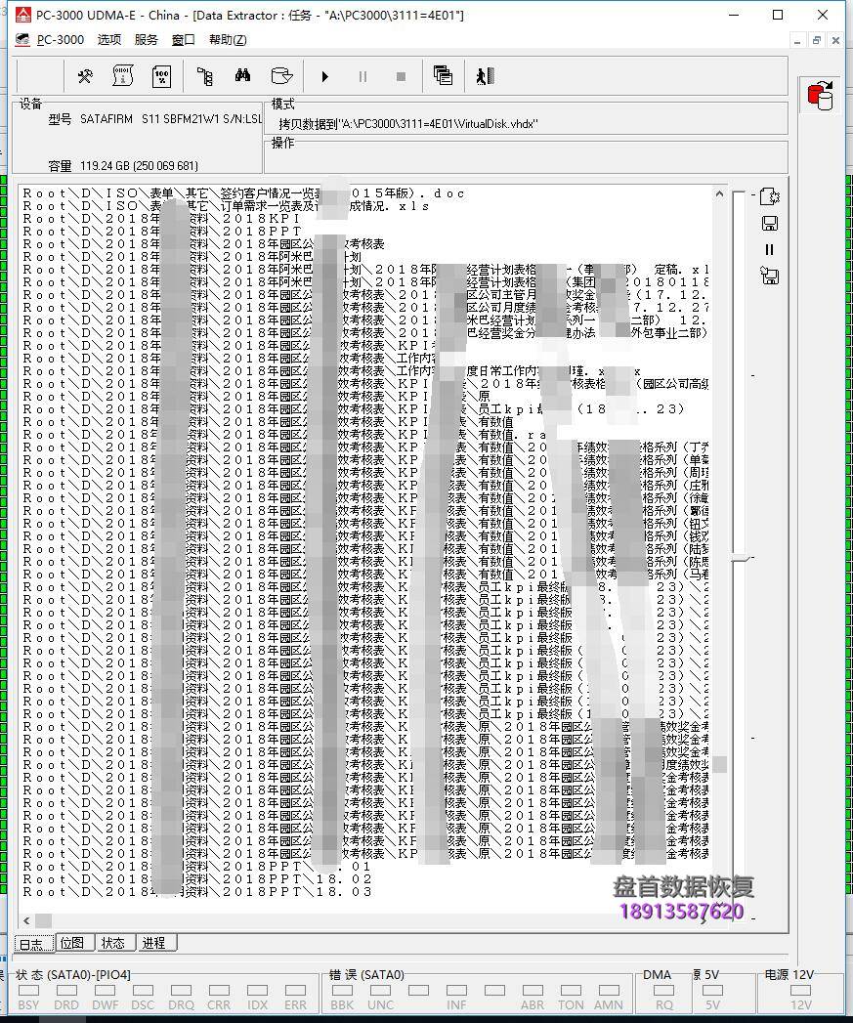Switch to the 进程 tab
Viewport: 853px width, 1023px height.
(x=154, y=943)
